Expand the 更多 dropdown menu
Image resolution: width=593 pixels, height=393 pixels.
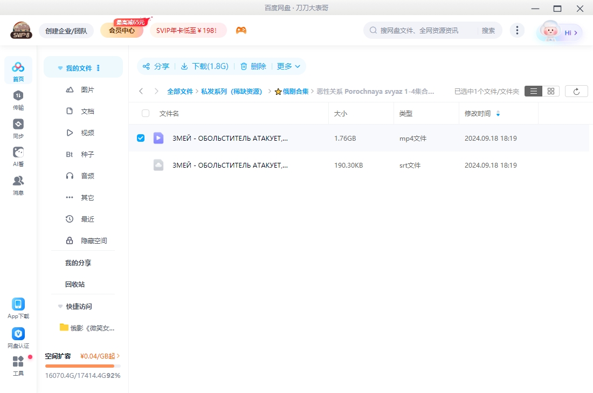click(x=288, y=66)
